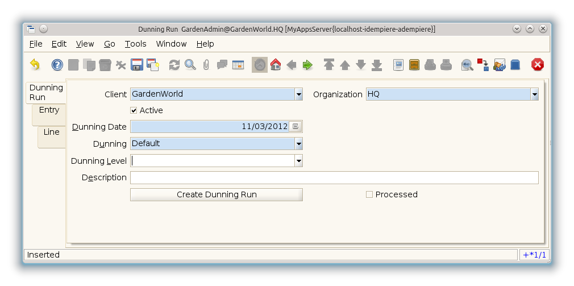The width and height of the screenshot is (574, 286).
Task: Click into the Description text field
Action: (x=334, y=178)
